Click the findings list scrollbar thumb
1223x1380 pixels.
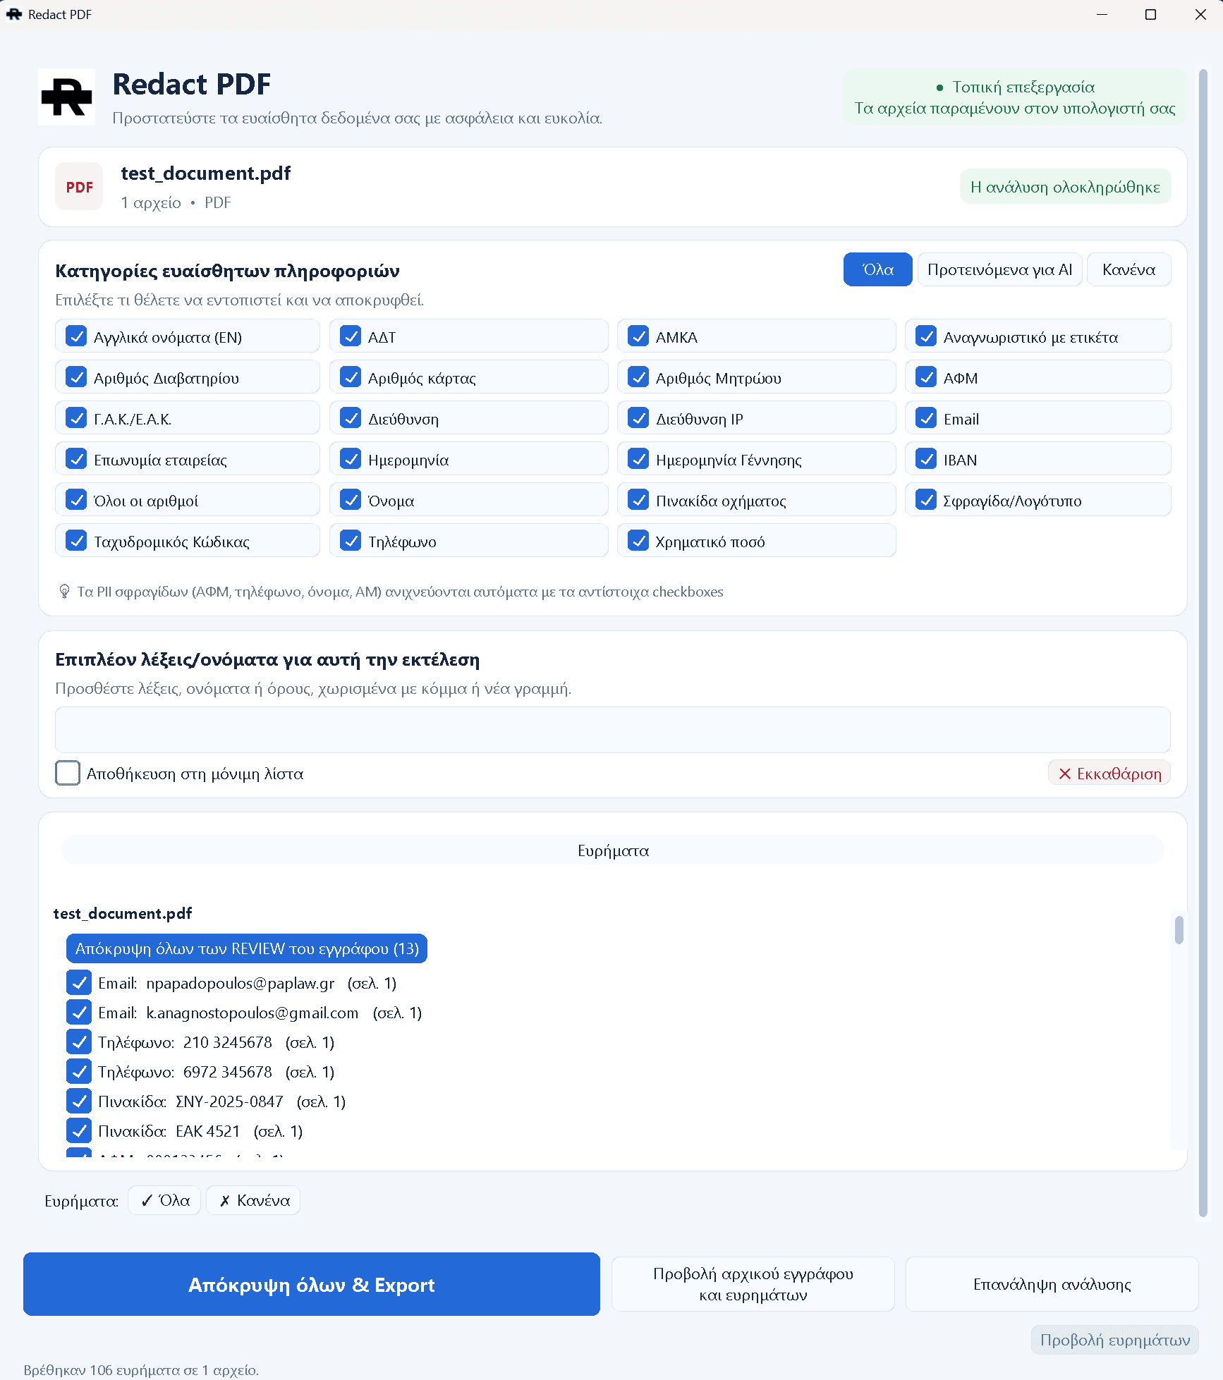pos(1179,929)
